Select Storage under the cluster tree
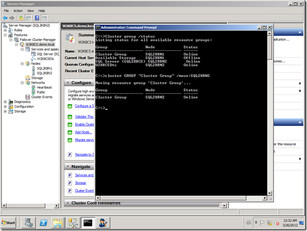This screenshot has height=231, width=307. pos(37,78)
